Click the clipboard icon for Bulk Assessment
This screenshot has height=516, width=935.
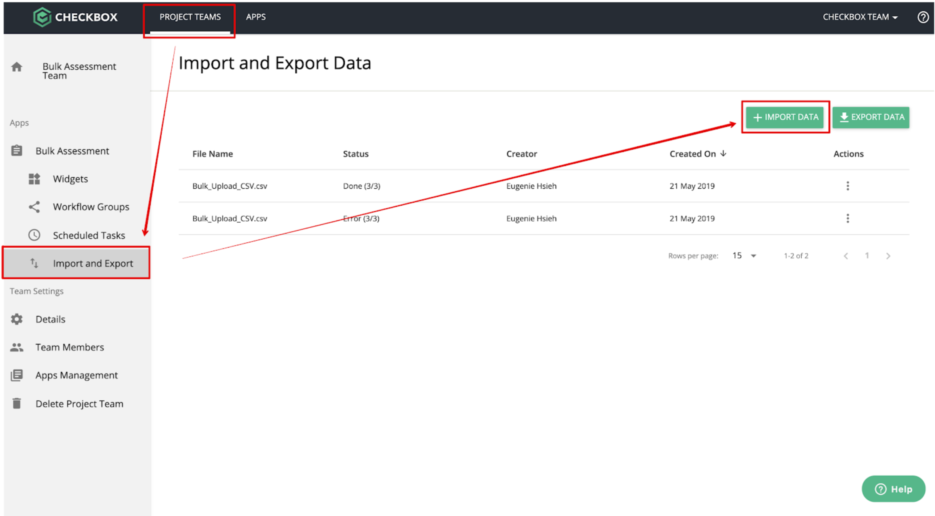point(16,151)
